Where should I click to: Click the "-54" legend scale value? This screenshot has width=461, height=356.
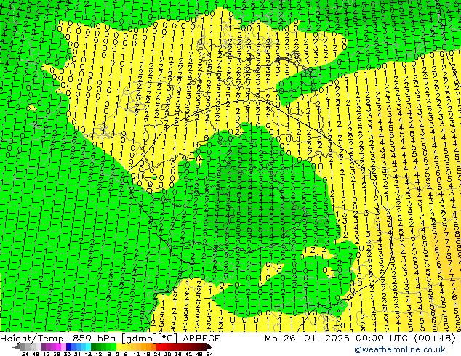pos(23,354)
